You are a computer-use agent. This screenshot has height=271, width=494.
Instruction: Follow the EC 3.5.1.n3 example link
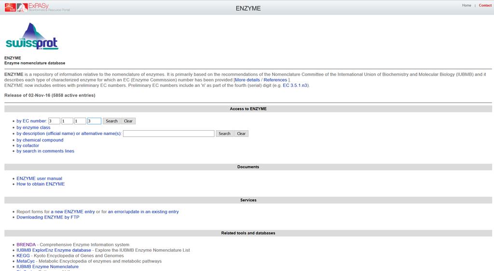[295, 85]
